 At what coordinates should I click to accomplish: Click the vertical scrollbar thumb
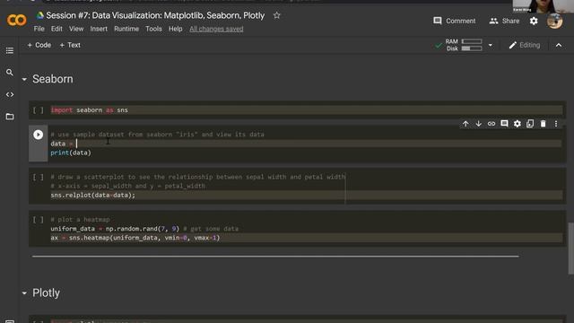(570, 249)
